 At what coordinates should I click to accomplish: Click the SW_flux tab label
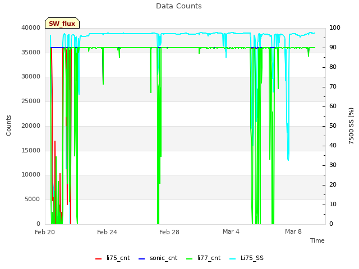click(x=62, y=24)
